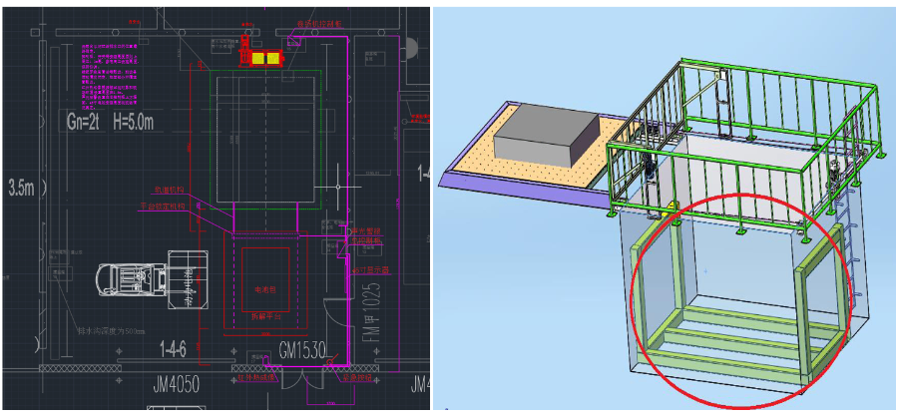Viewport: 898px width, 420px height.
Task: Click the Gn=2t crane capacity text
Action: pyautogui.click(x=84, y=122)
